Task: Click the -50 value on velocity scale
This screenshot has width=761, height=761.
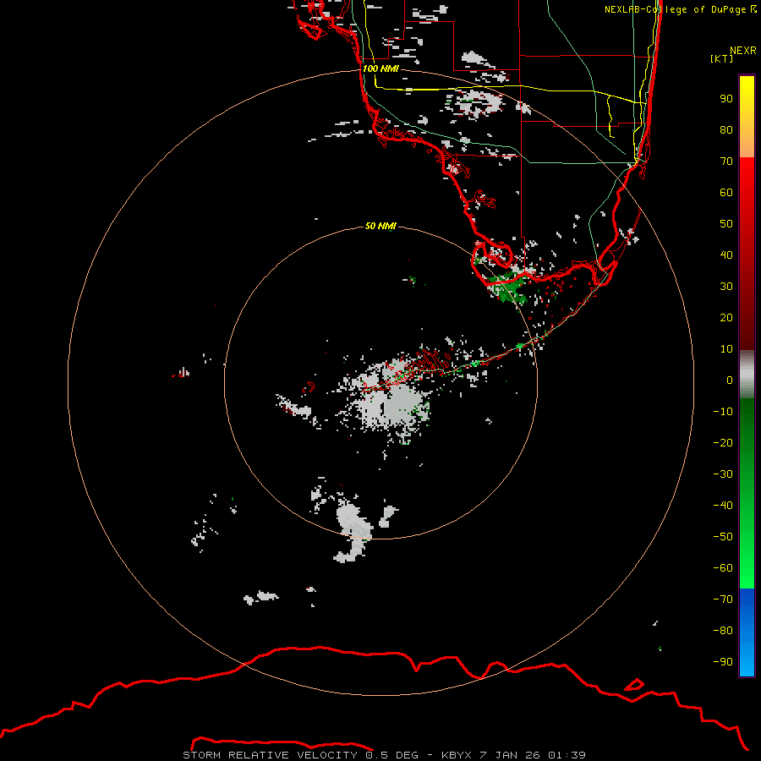Action: [x=723, y=536]
